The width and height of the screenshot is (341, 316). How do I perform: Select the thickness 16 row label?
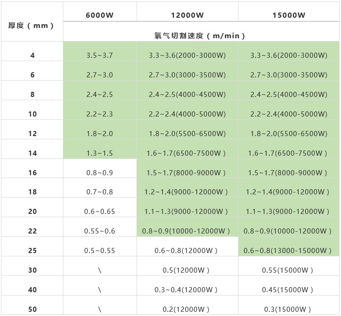[32, 173]
